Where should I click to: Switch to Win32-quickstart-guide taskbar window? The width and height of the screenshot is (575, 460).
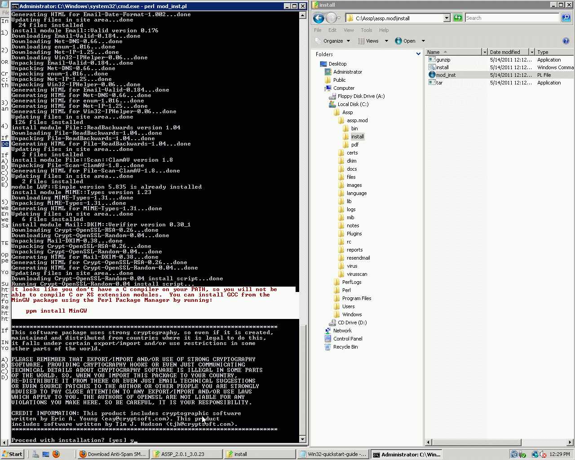point(333,454)
